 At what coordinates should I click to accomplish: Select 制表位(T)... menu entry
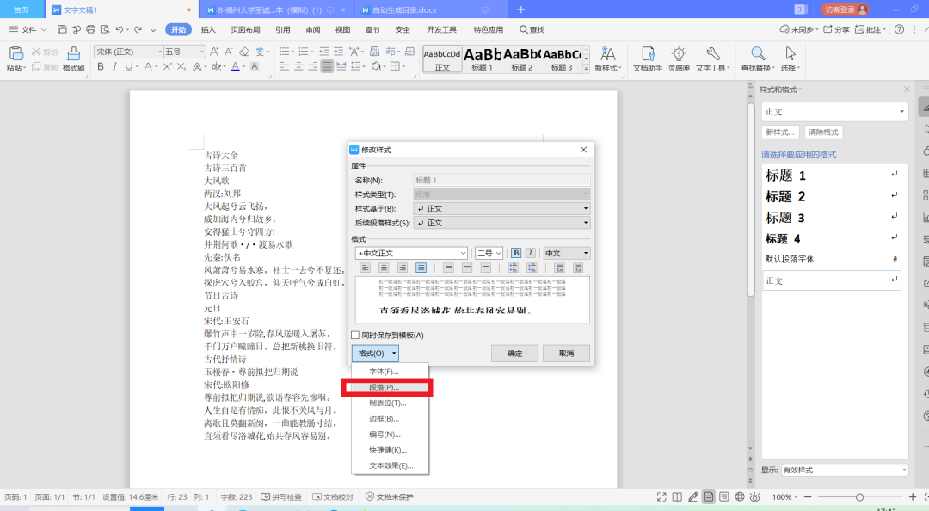[388, 403]
